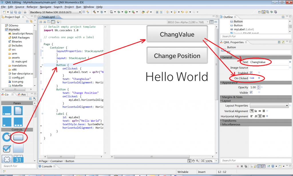The width and height of the screenshot is (293, 176).
Task: Select the NavigationPane icon with back arrow
Action: [x=7, y=111]
